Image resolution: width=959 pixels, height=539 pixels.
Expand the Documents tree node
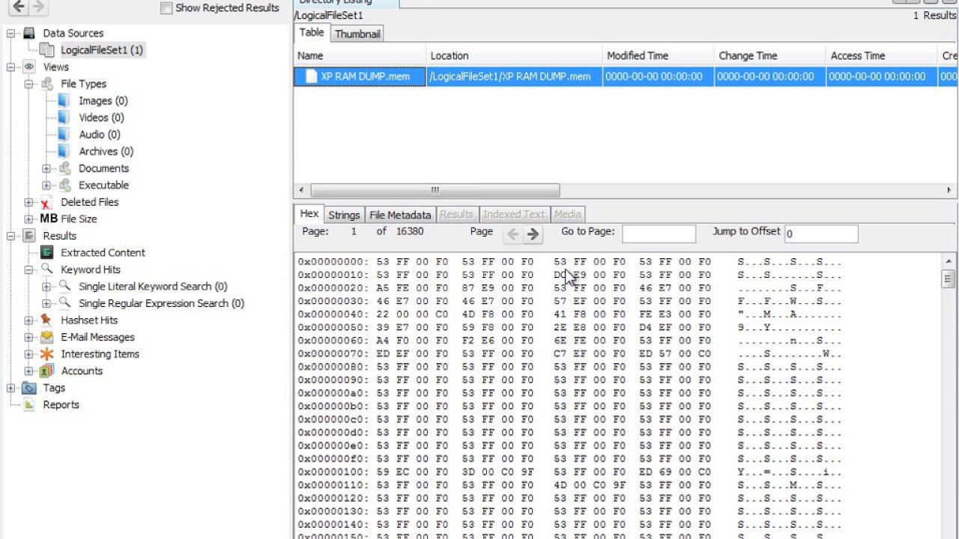pyautogui.click(x=45, y=168)
